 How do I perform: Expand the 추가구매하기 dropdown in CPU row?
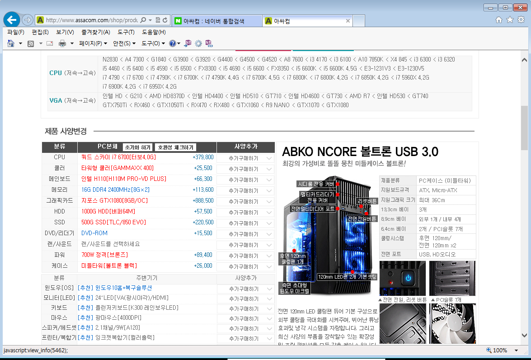[x=245, y=158]
